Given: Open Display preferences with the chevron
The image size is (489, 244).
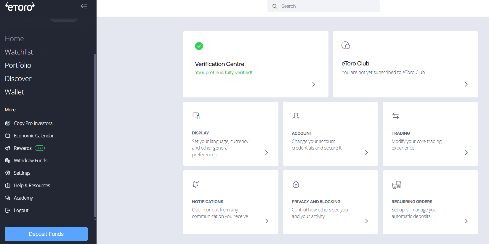Looking at the screenshot, I should pos(267,153).
